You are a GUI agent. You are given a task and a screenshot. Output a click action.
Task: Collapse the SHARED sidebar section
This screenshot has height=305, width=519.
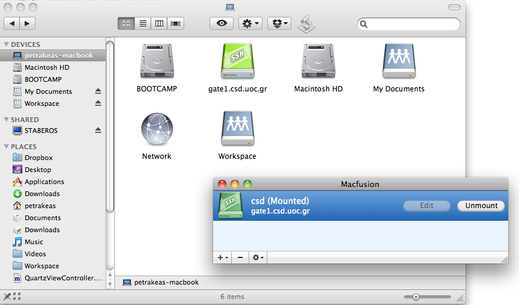point(6,119)
